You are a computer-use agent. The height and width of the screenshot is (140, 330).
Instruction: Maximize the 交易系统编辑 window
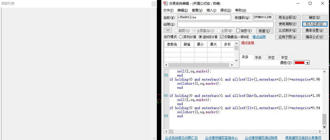coord(310,4)
